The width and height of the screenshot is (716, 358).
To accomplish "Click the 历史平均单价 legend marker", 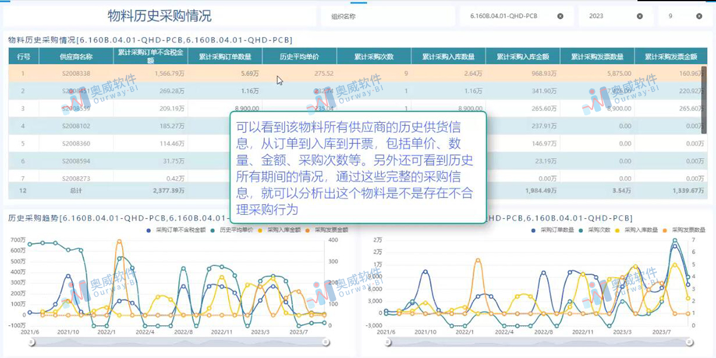I will (x=212, y=229).
